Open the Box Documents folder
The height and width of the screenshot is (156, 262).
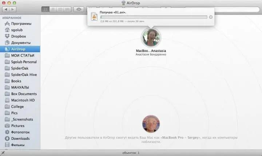click(20, 94)
